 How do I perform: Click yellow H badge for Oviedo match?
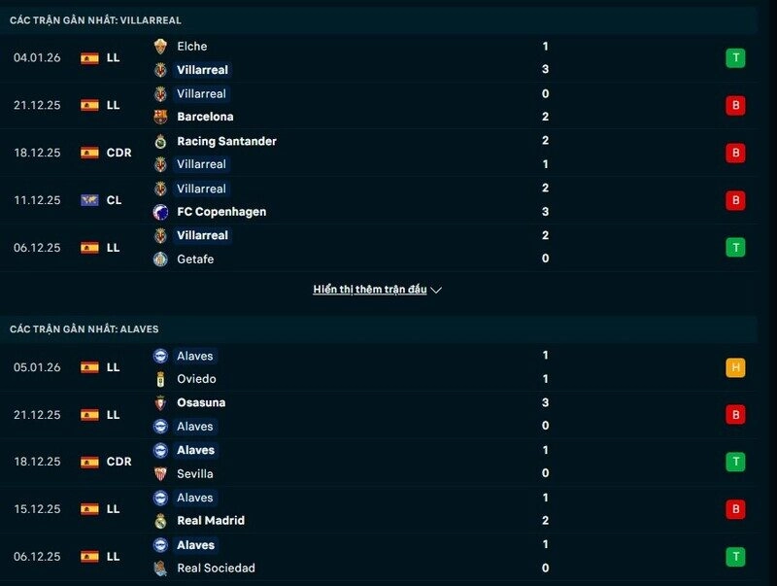[x=735, y=367]
